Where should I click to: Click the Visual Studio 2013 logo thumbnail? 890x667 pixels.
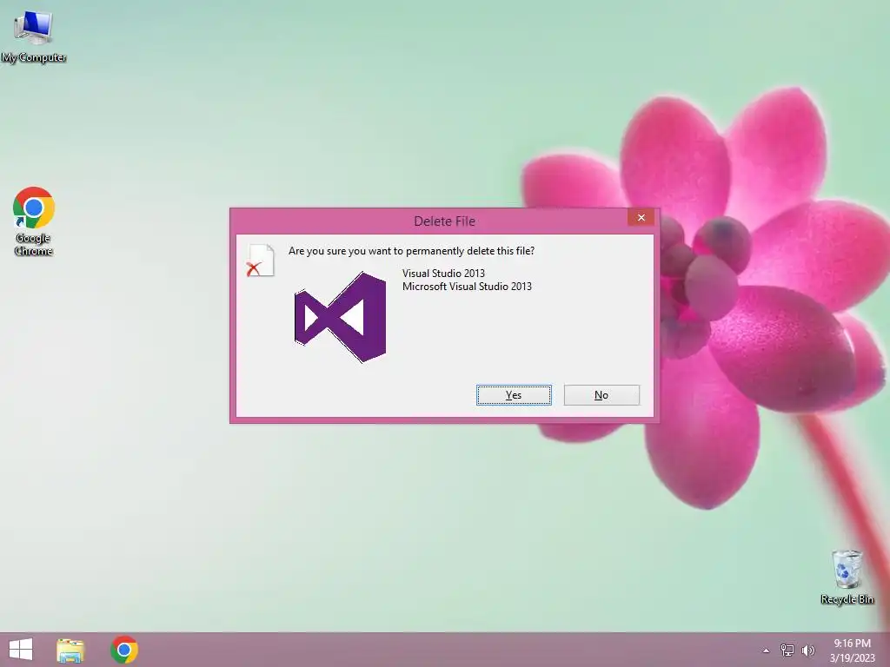point(340,317)
